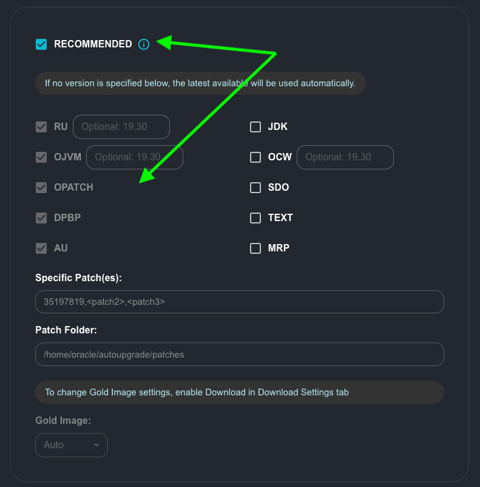The width and height of the screenshot is (480, 487).
Task: Focus the OJVM version input field
Action: click(x=134, y=157)
